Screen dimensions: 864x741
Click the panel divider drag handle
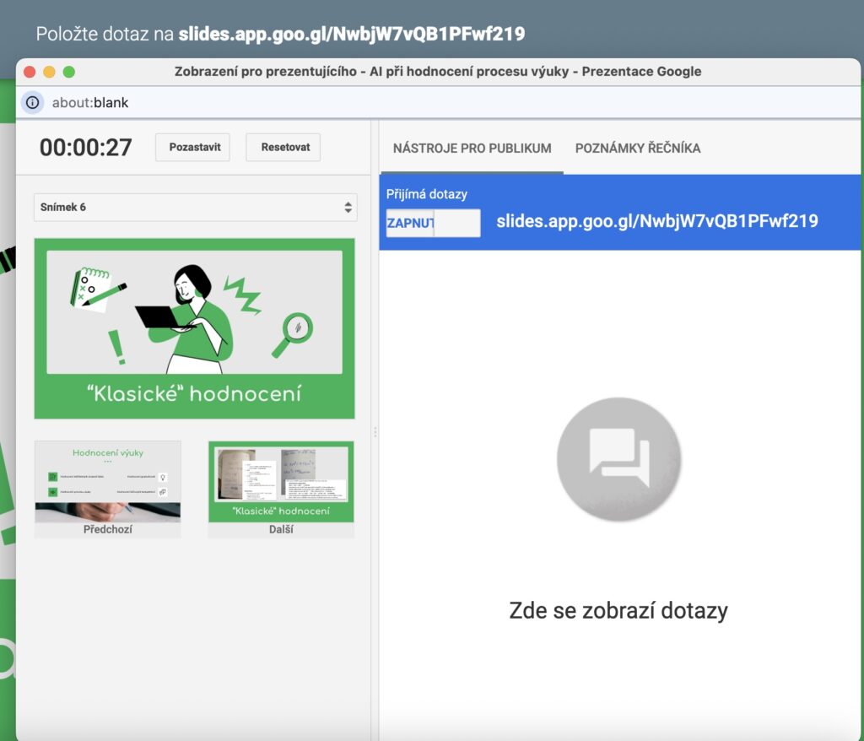pos(375,432)
